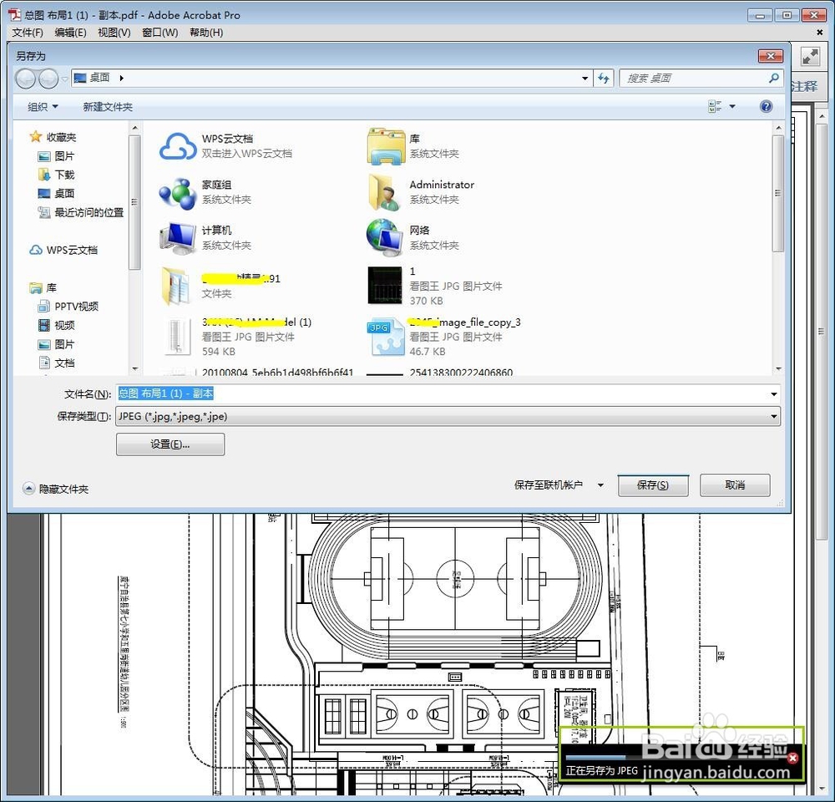Select the yellow-masked folder ending .91
This screenshot has height=802, width=835.
tap(220, 286)
